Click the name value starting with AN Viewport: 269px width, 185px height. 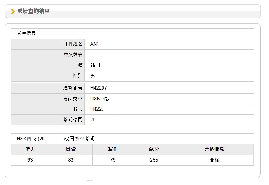click(94, 44)
